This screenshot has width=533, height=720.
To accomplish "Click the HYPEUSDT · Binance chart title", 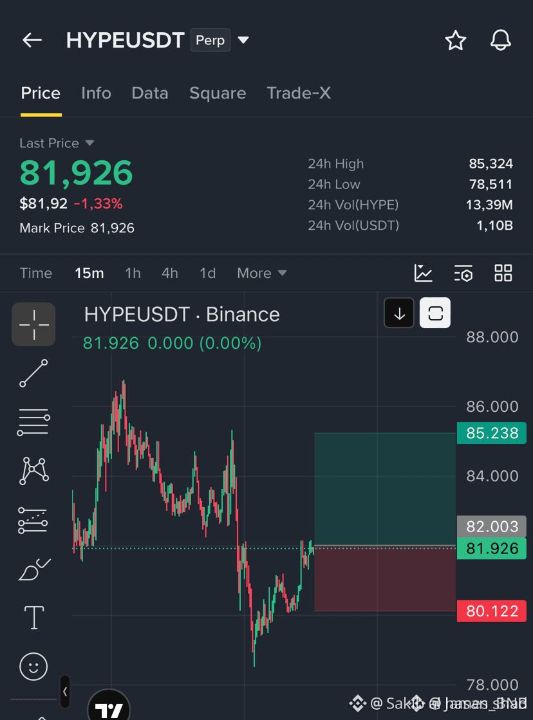I will 182,315.
